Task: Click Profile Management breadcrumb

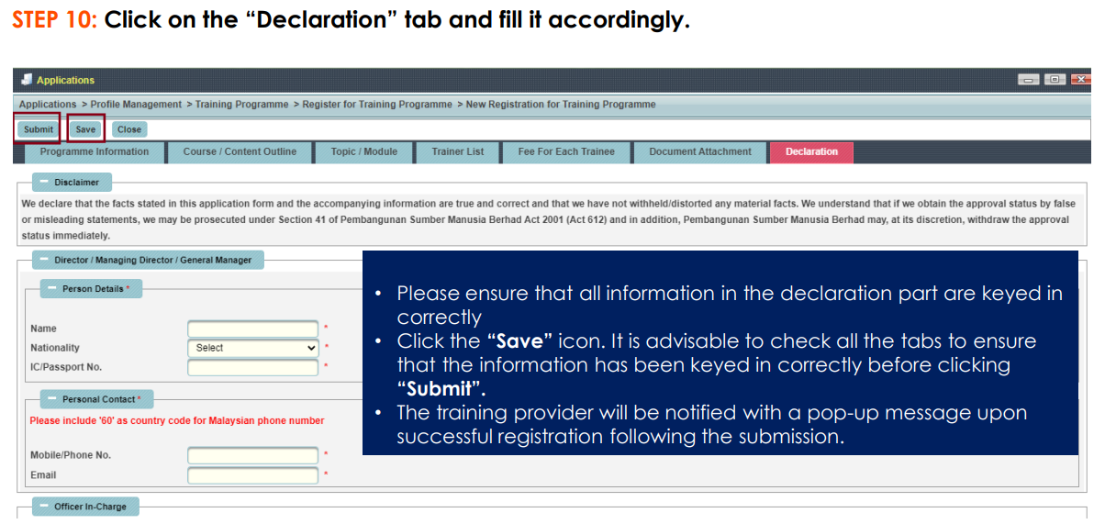Action: 136,105
